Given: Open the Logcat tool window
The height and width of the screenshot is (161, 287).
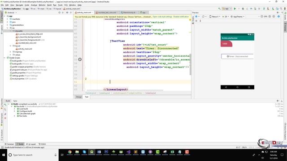Looking at the screenshot, I should point(31,144).
